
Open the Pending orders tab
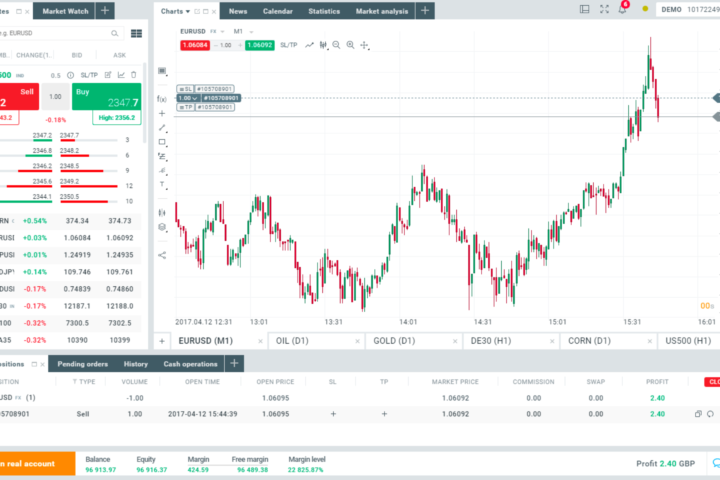(82, 364)
